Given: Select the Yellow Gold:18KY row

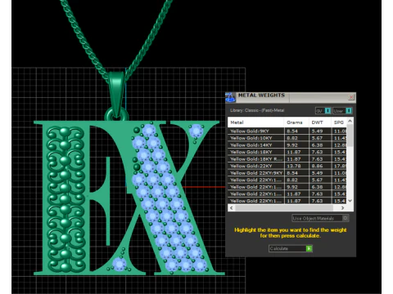Looking at the screenshot, I should (287, 152).
